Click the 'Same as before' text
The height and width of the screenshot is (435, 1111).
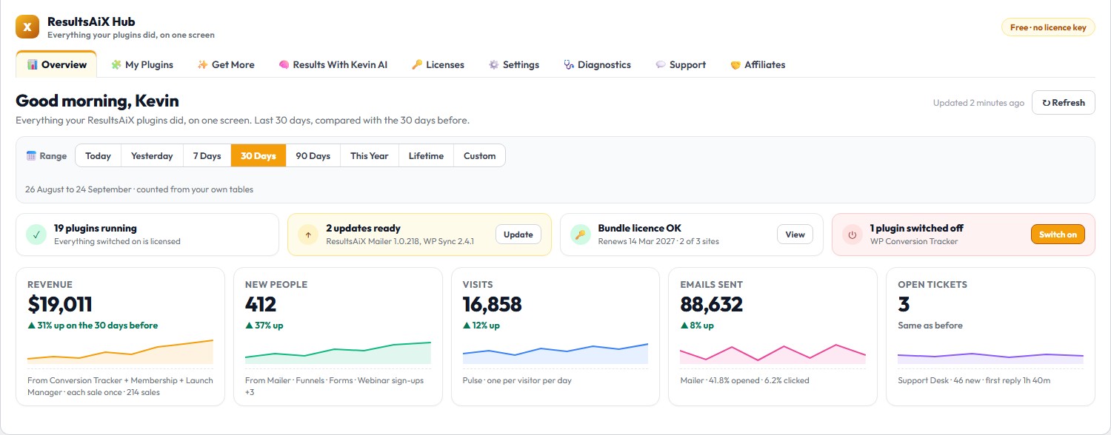pyautogui.click(x=930, y=326)
